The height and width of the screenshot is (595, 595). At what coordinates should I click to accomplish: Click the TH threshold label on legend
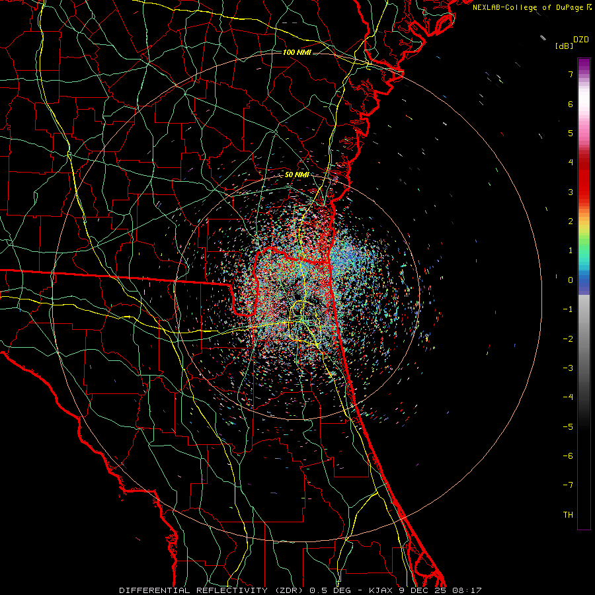(x=568, y=515)
